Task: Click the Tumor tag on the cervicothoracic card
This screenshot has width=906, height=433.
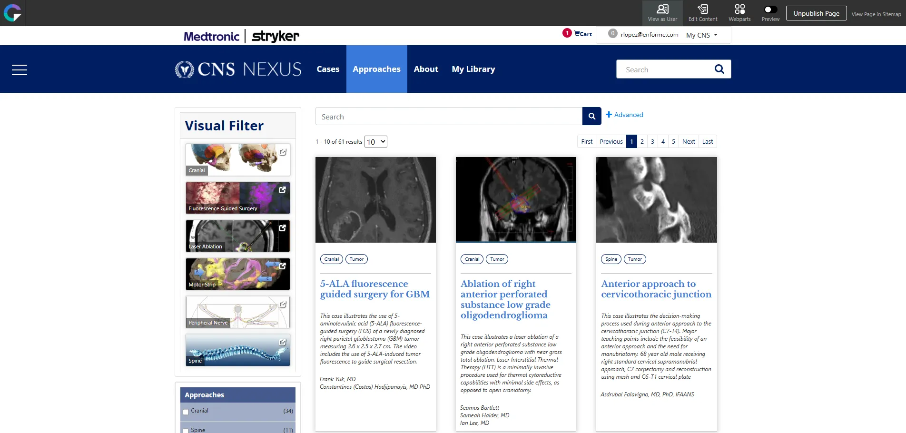Action: 635,259
